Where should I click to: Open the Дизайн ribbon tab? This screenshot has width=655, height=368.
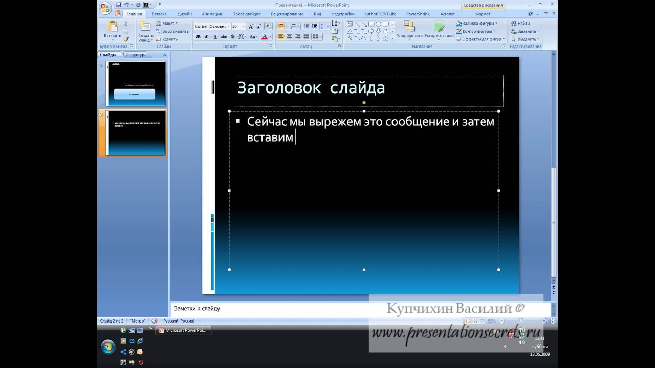tap(185, 14)
